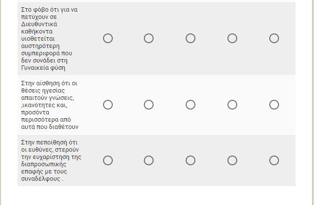Choose second radio option for 'Στην πεποίθησή' row
This screenshot has width=314, height=205.
point(149,160)
